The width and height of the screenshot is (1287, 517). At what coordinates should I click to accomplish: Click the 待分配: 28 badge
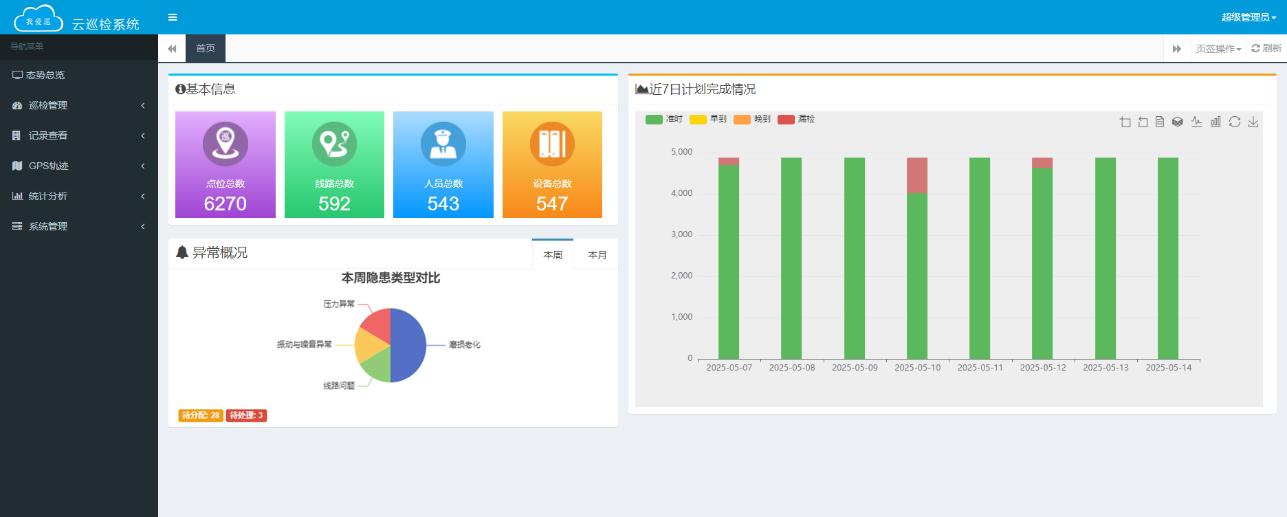click(x=201, y=415)
